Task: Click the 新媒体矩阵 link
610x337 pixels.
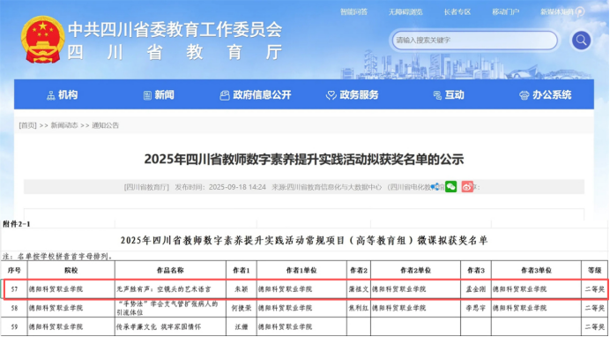Action: click(557, 12)
